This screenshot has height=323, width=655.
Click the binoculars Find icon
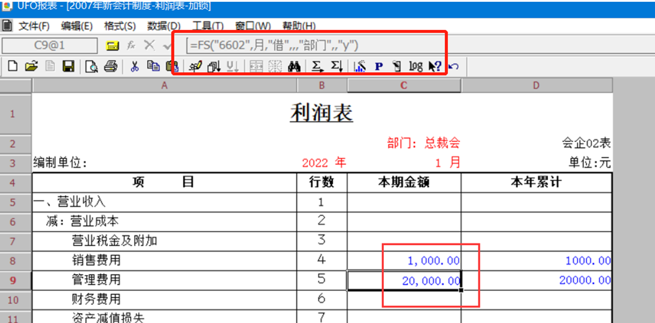pos(294,67)
